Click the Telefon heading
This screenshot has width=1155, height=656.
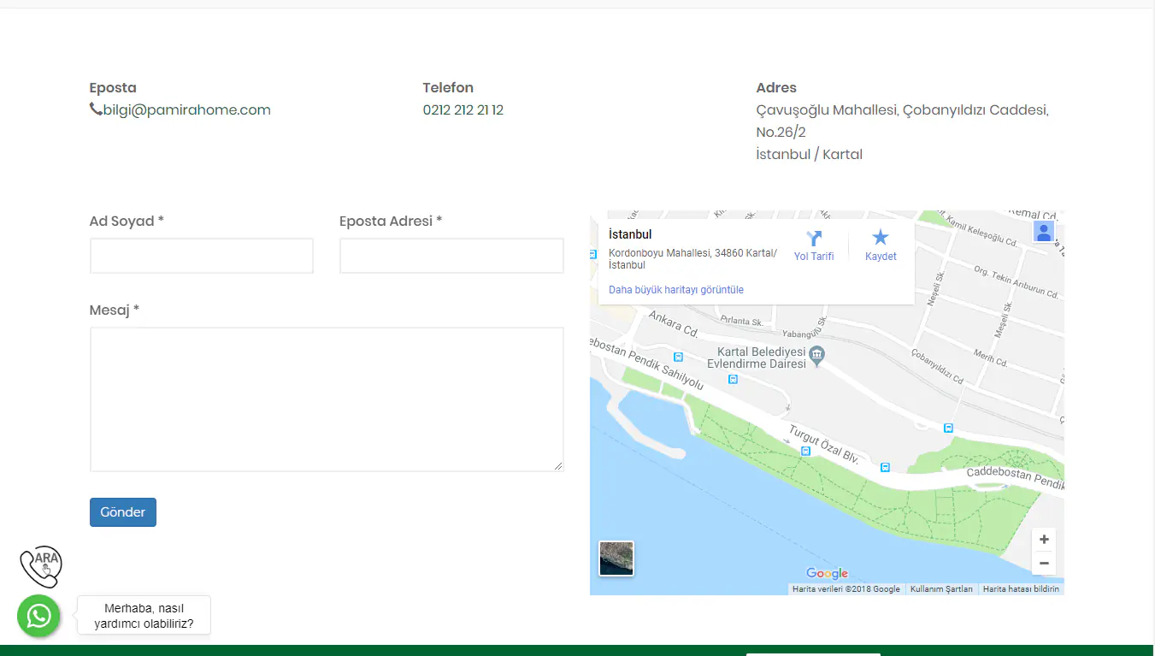(448, 87)
